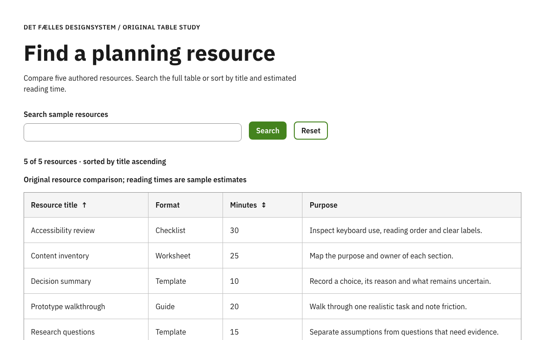545x340 pixels.
Task: Click the Guide format cell
Action: click(x=186, y=306)
